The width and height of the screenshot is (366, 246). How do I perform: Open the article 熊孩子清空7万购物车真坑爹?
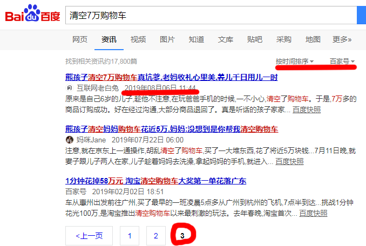172,77
